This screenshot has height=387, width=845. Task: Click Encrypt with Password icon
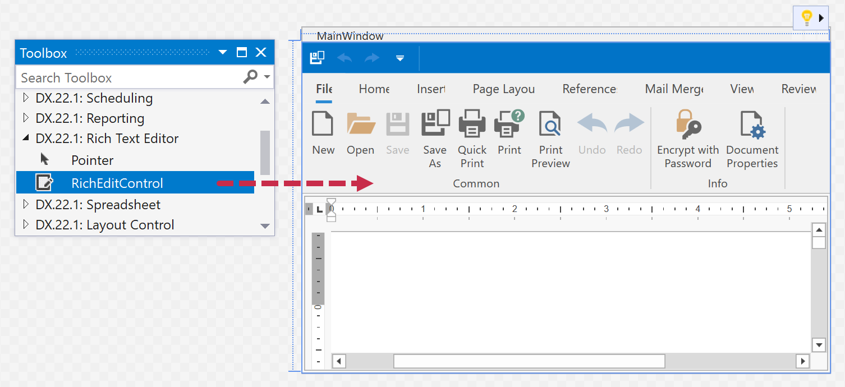688,125
